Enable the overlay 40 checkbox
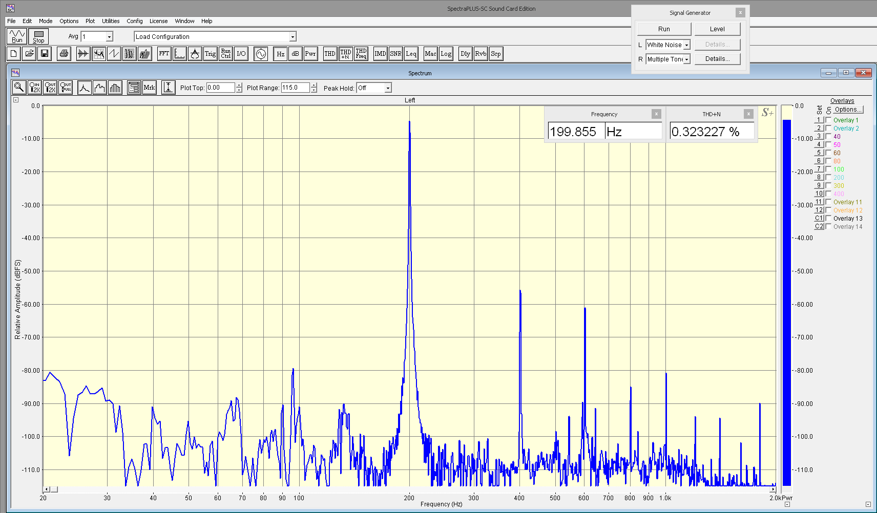The image size is (877, 513). (828, 136)
